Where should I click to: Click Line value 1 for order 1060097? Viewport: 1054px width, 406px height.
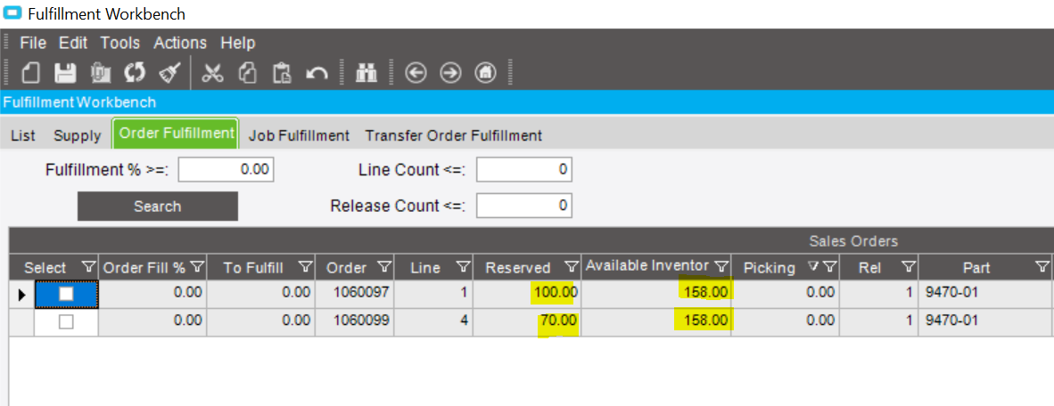click(x=433, y=294)
